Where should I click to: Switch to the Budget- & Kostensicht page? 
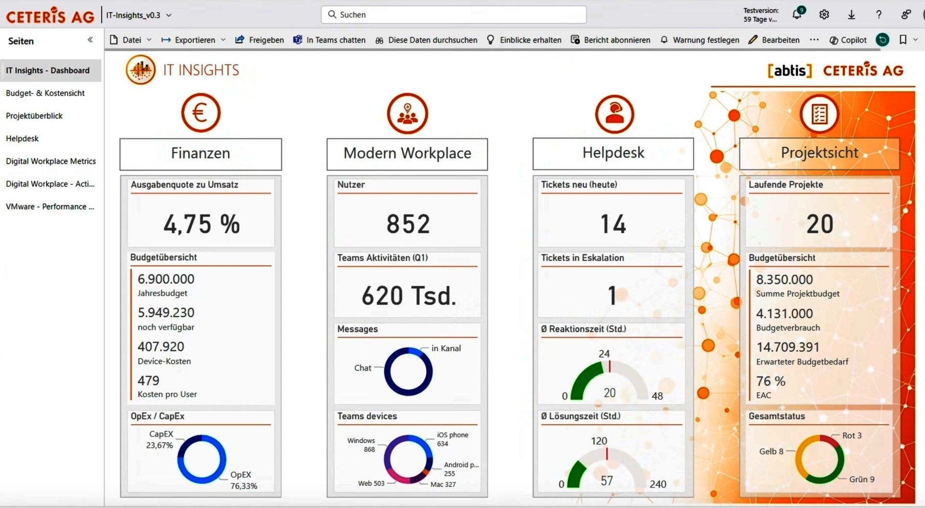pos(45,93)
